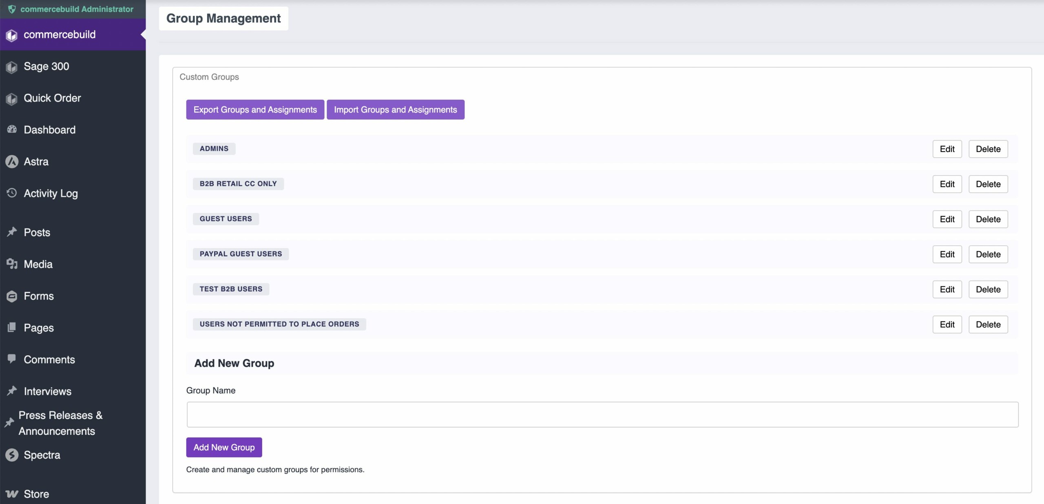Click Import Groups and Assignments button
The width and height of the screenshot is (1044, 504).
[395, 110]
